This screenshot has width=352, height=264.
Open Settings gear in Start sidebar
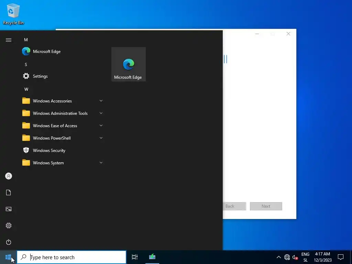tap(9, 225)
